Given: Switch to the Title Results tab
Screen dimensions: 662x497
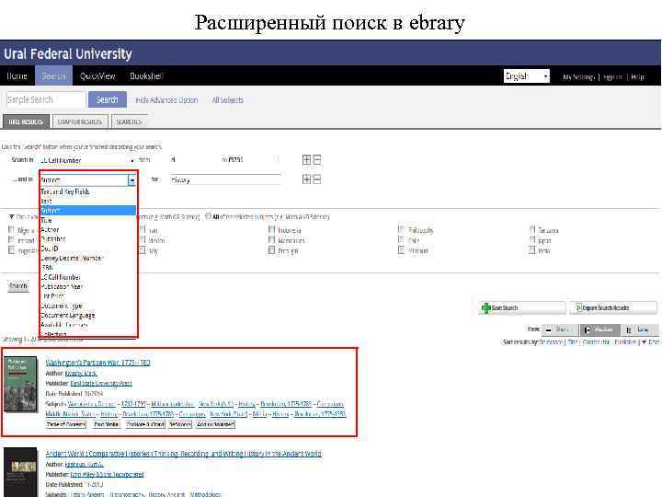Looking at the screenshot, I should [26, 121].
